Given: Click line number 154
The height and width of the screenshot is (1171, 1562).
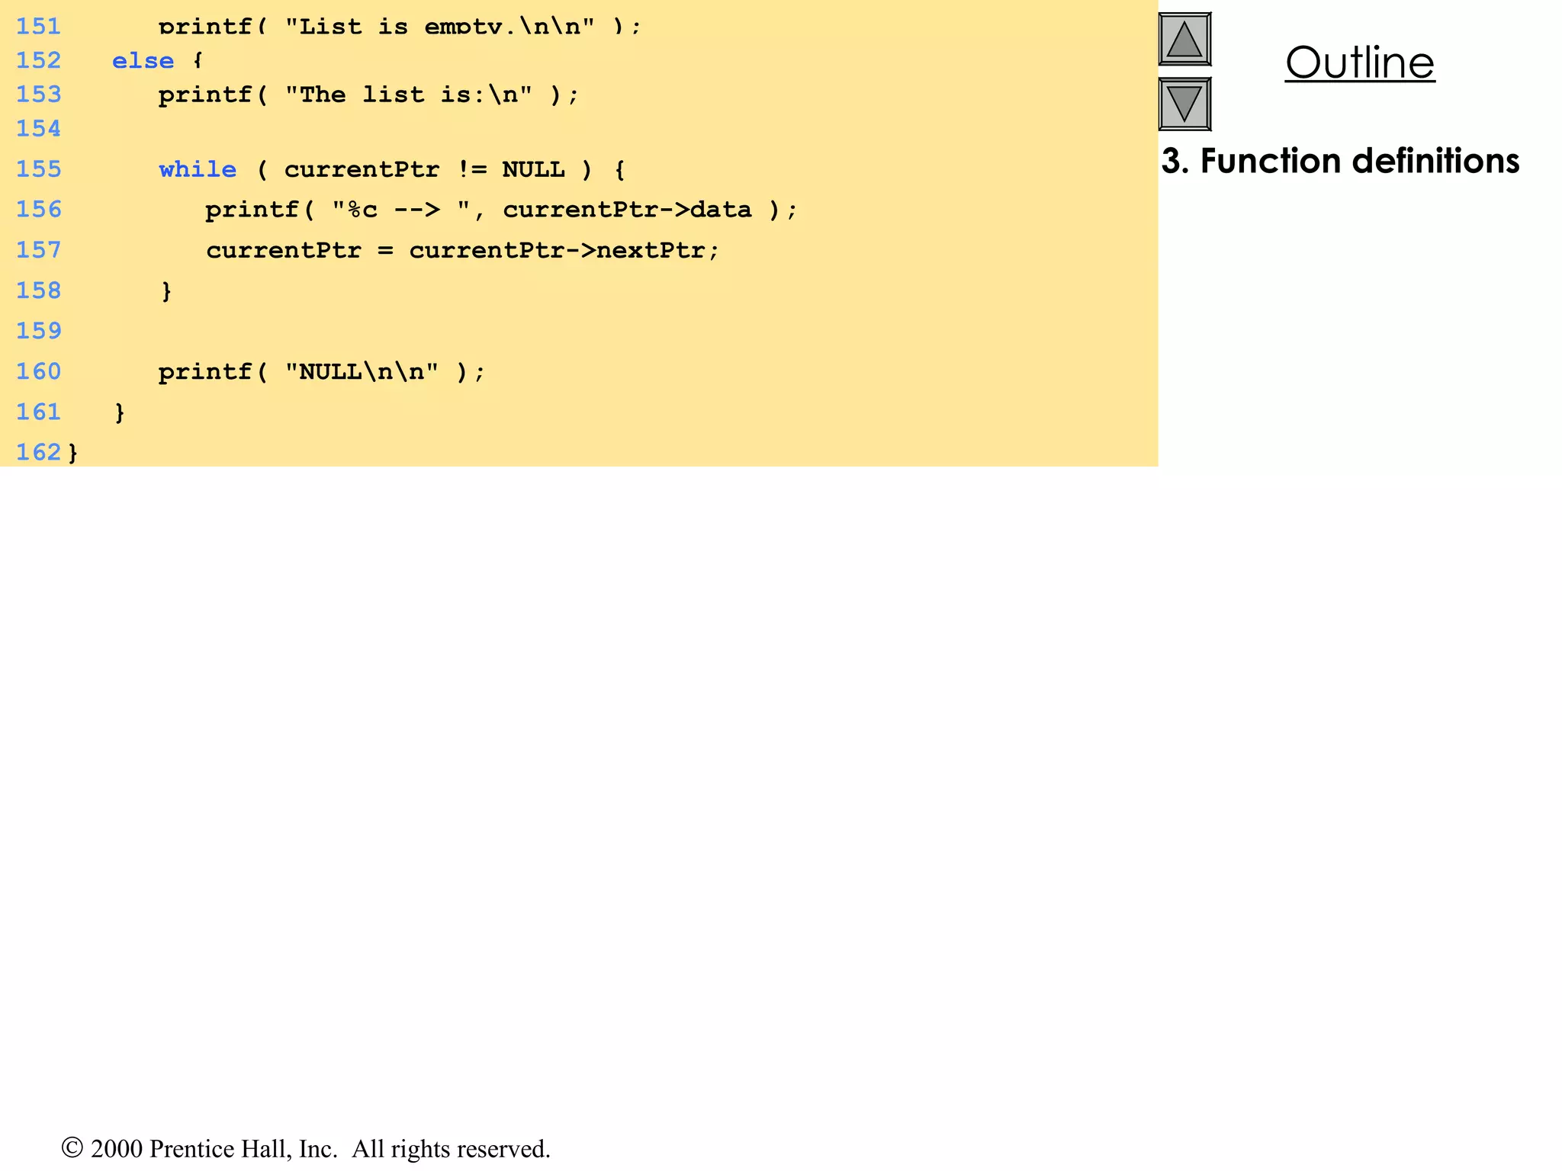Looking at the screenshot, I should tap(38, 129).
